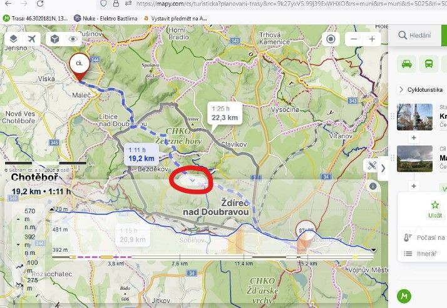
Task: Click road number 344 label
Action: tap(95, 60)
